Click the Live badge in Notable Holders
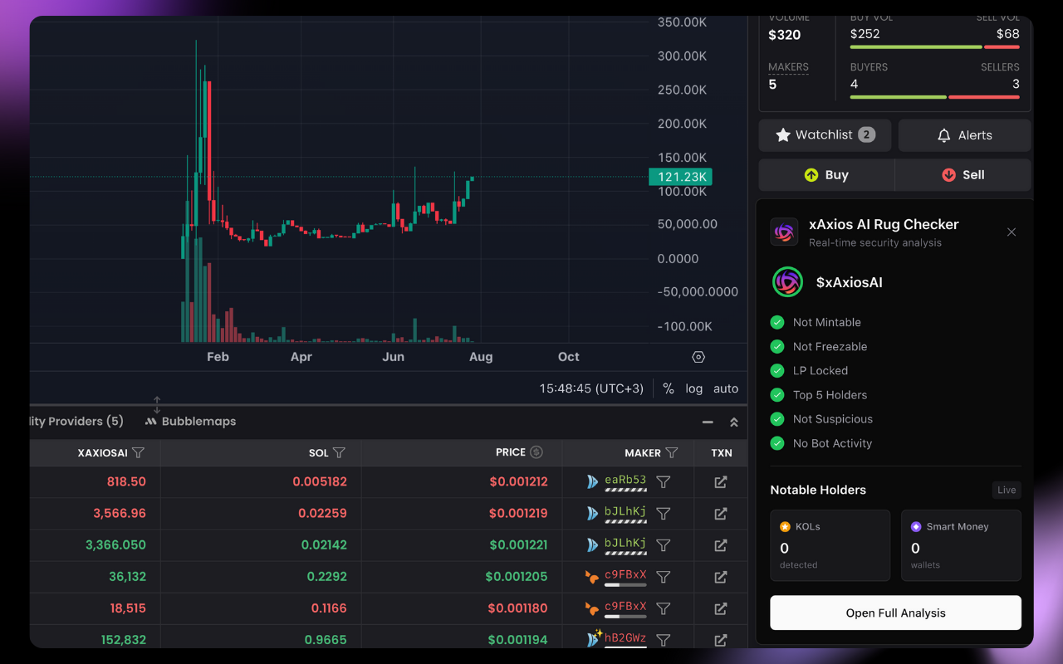The image size is (1063, 664). click(x=1007, y=490)
